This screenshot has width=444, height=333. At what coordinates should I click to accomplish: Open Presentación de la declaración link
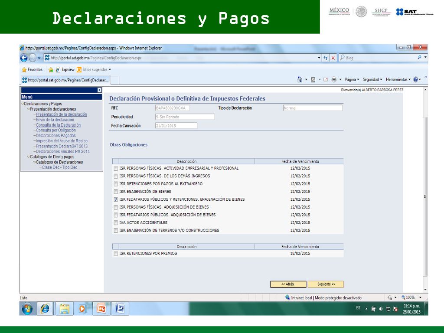(x=61, y=114)
